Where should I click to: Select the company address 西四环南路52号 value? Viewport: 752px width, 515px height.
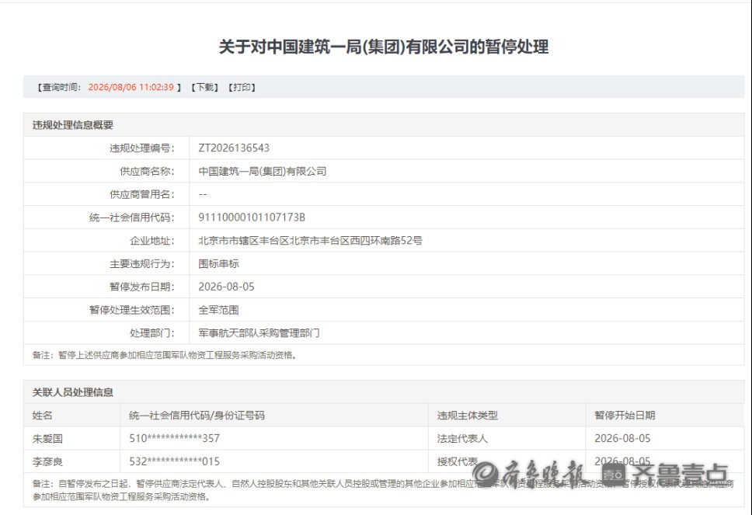(x=310, y=241)
